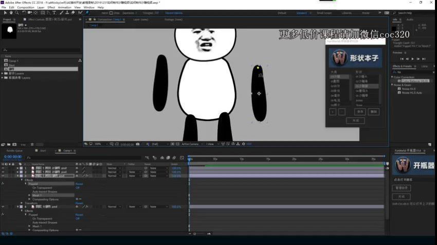The width and height of the screenshot is (437, 245).
Task: Click the Interpret Footage icon in Project panel
Action: click(x=3, y=145)
